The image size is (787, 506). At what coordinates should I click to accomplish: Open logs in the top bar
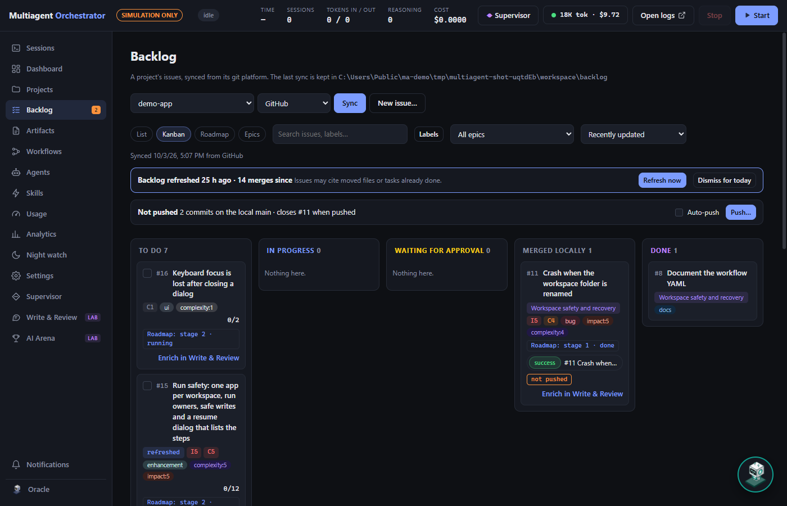pyautogui.click(x=663, y=16)
